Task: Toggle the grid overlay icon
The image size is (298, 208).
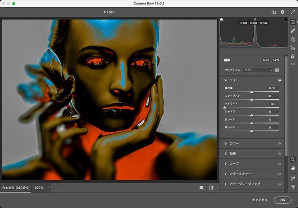Action: pos(293,187)
